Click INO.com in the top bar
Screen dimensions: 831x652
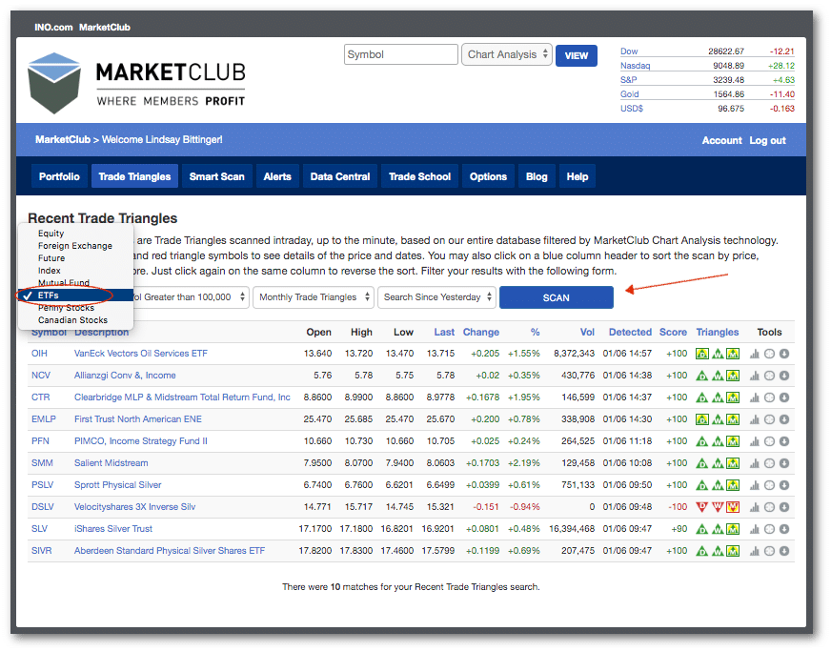(x=53, y=27)
